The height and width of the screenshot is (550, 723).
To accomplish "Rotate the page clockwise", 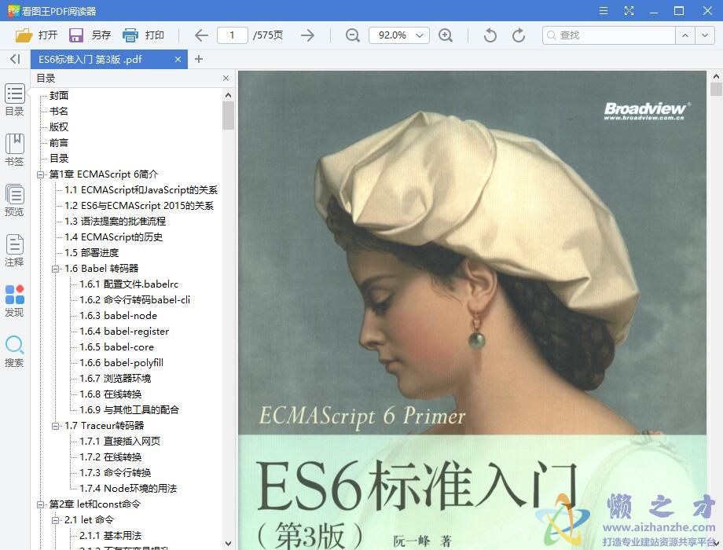I will tap(518, 35).
